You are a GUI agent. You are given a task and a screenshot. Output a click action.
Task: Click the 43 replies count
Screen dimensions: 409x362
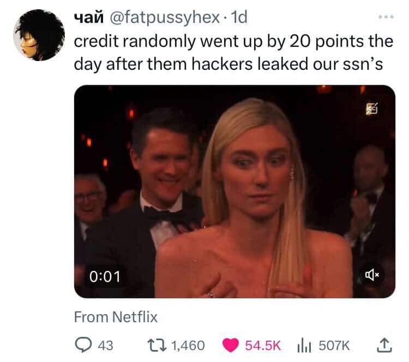pyautogui.click(x=105, y=345)
